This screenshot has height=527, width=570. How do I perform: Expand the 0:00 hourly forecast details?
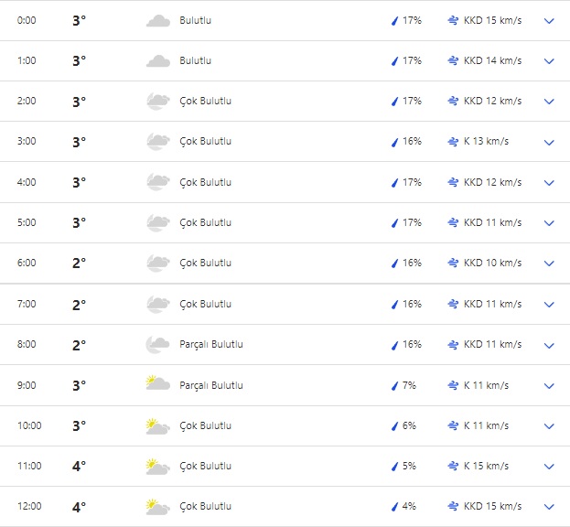[549, 20]
